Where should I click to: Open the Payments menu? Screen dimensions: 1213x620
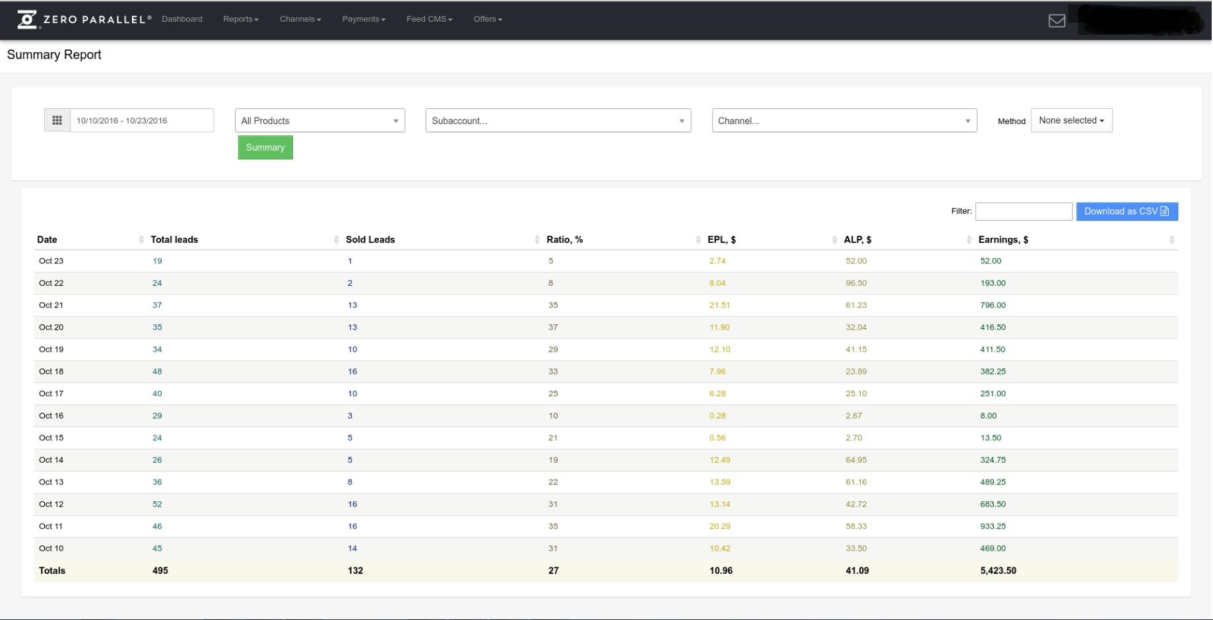(x=364, y=19)
